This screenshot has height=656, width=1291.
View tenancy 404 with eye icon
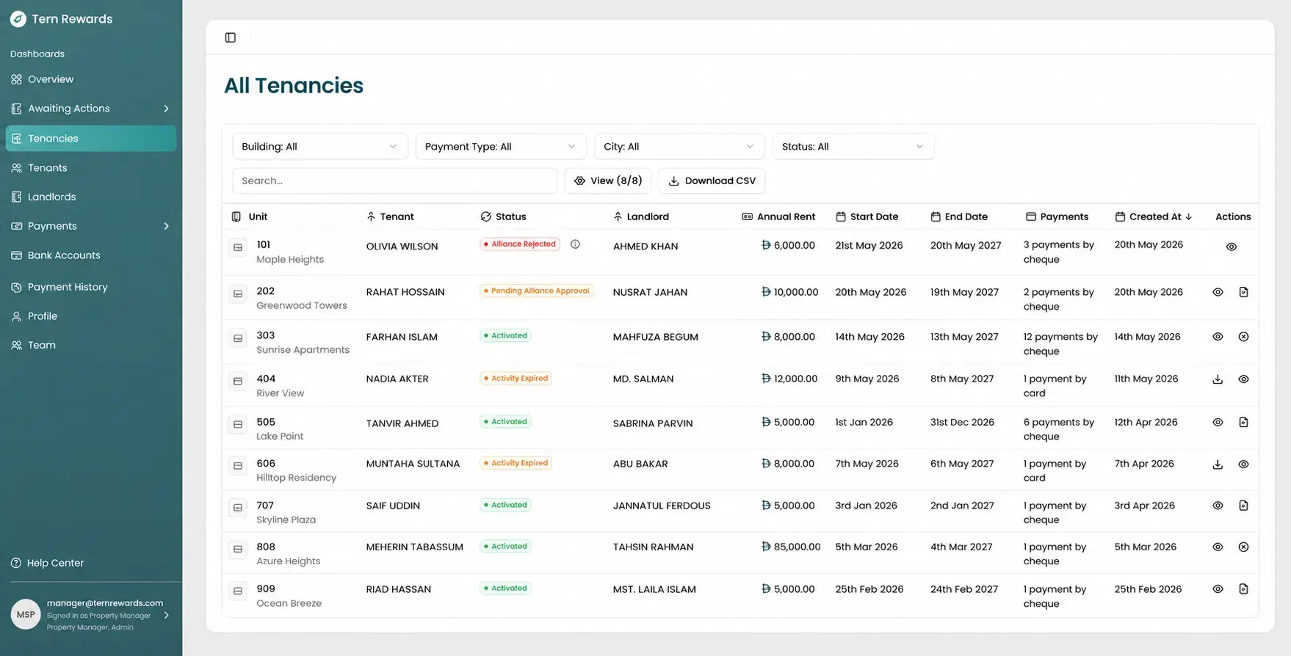(1243, 379)
